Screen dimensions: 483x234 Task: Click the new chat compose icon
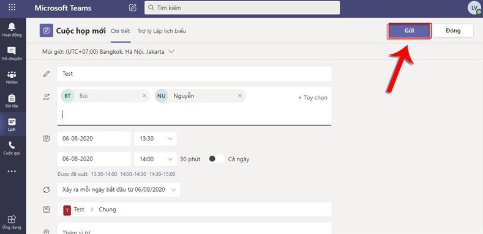133,8
